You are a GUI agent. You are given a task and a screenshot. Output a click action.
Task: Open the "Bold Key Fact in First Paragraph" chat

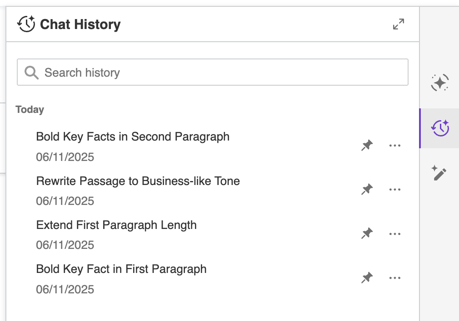(121, 269)
